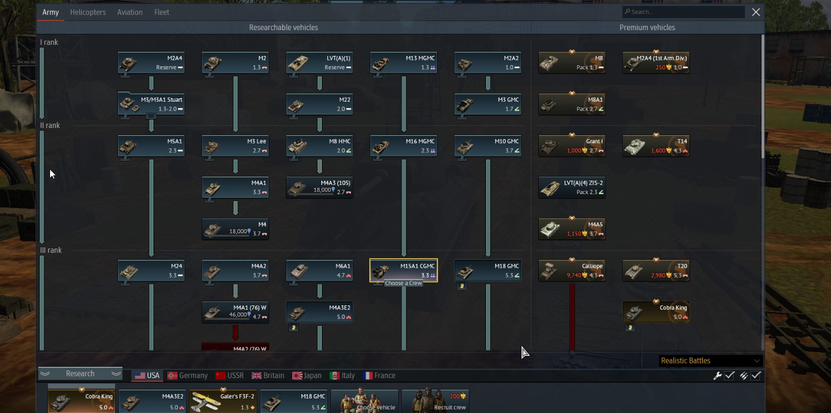Viewport: 831px width, 413px height.
Task: Select M4A3E2 in the research tree
Action: click(319, 312)
